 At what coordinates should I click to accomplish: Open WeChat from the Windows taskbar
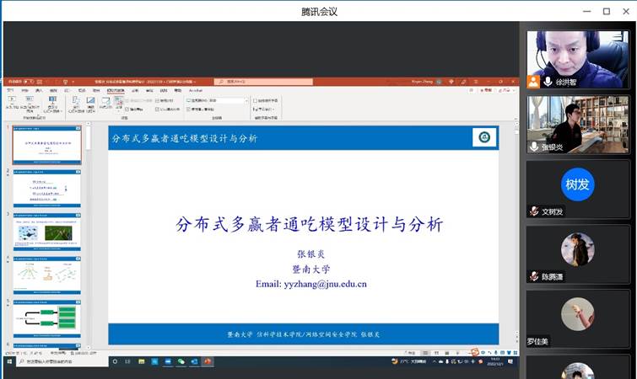(180, 360)
